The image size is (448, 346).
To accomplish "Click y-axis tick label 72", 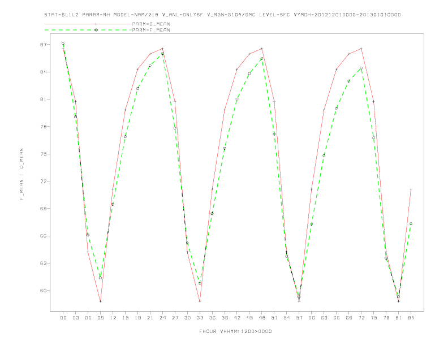I will point(44,181).
